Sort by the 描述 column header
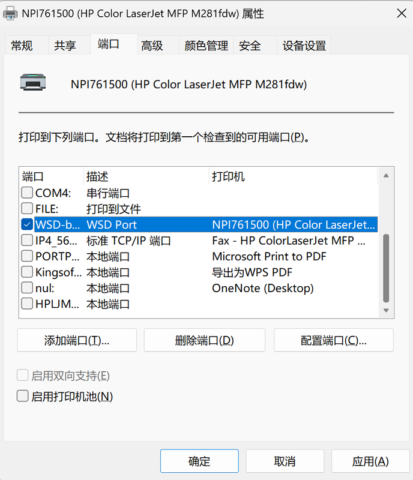Image resolution: width=413 pixels, height=480 pixels. (97, 176)
